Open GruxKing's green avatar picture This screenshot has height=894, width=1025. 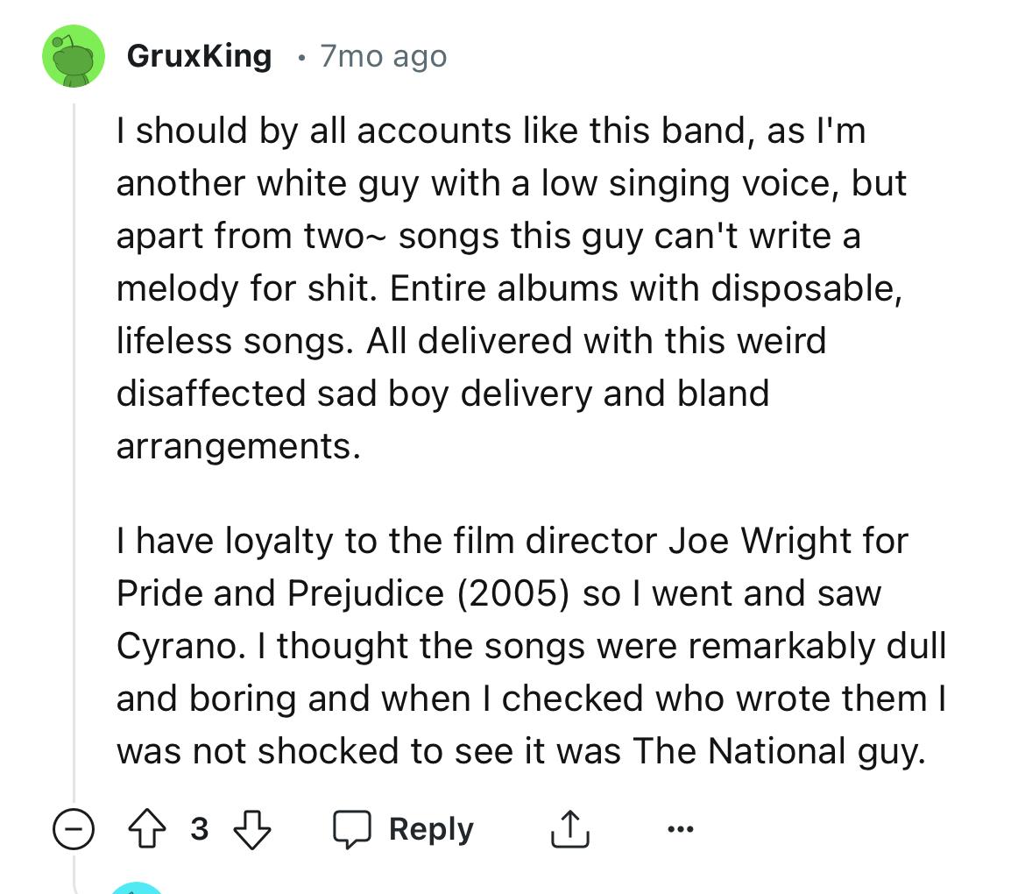[74, 57]
